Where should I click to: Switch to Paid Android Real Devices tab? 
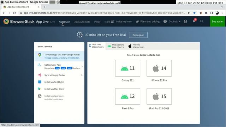point(116,46)
